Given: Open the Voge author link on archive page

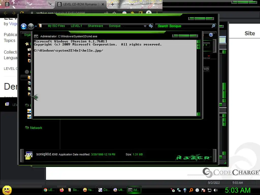Looking at the screenshot, I should click(x=13, y=24).
